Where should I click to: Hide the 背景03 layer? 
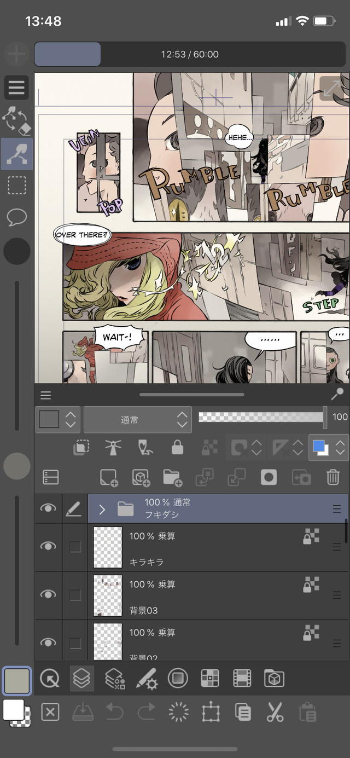[x=48, y=594]
